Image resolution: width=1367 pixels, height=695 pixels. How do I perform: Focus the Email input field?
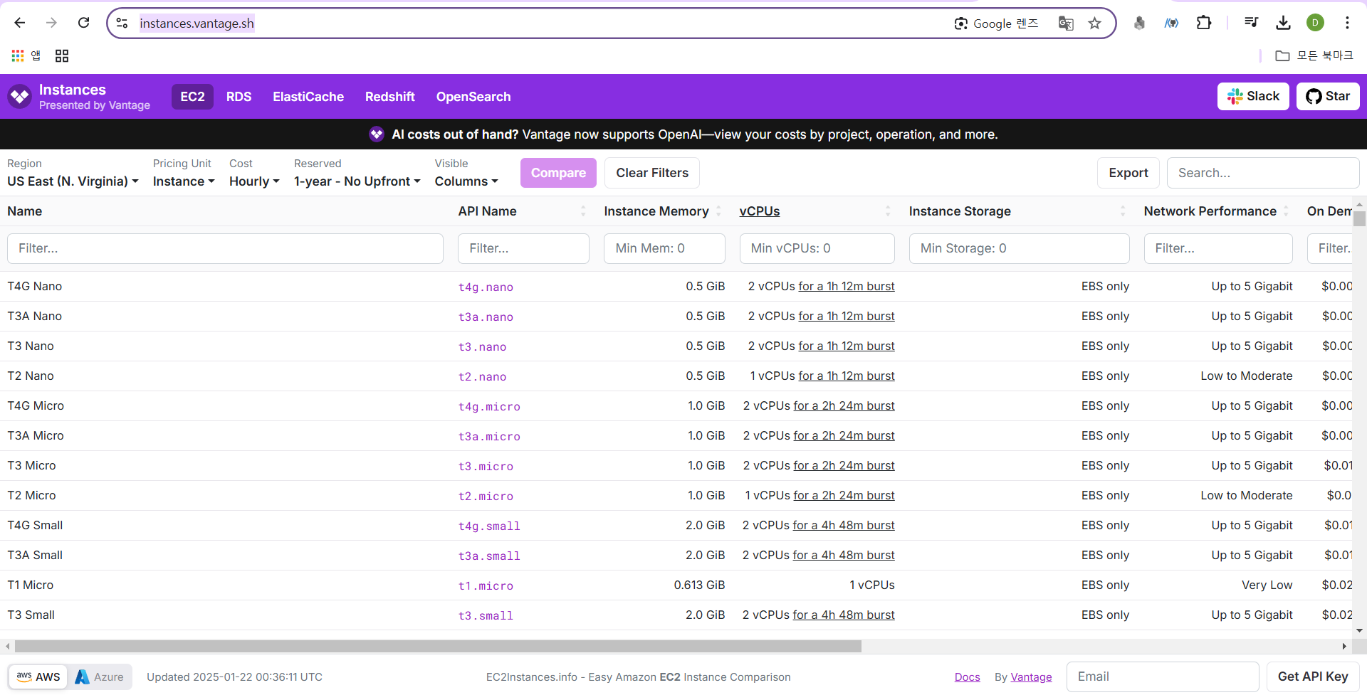[1163, 677]
